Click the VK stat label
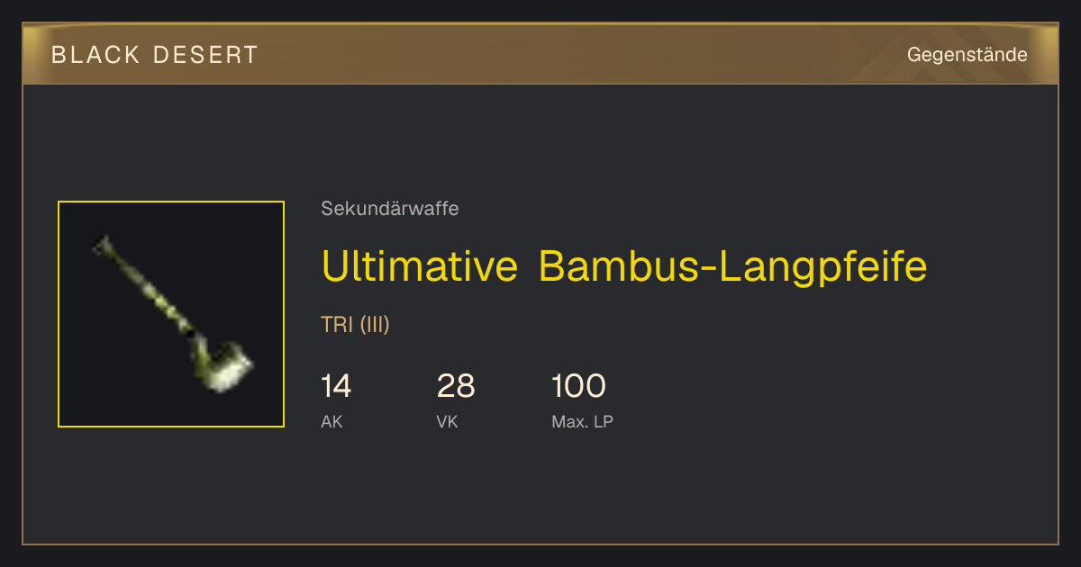This screenshot has height=567, width=1081. tap(447, 421)
